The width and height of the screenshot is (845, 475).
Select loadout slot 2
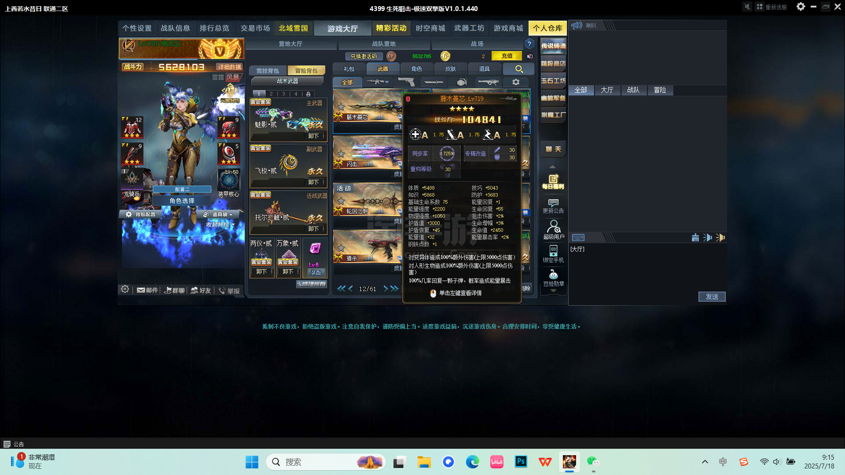pyautogui.click(x=271, y=94)
